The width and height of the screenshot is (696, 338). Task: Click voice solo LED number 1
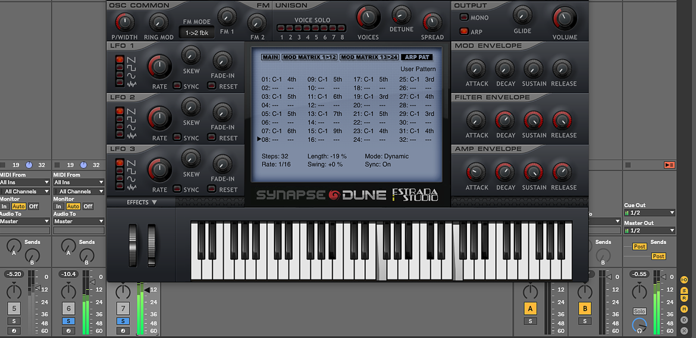pyautogui.click(x=281, y=28)
